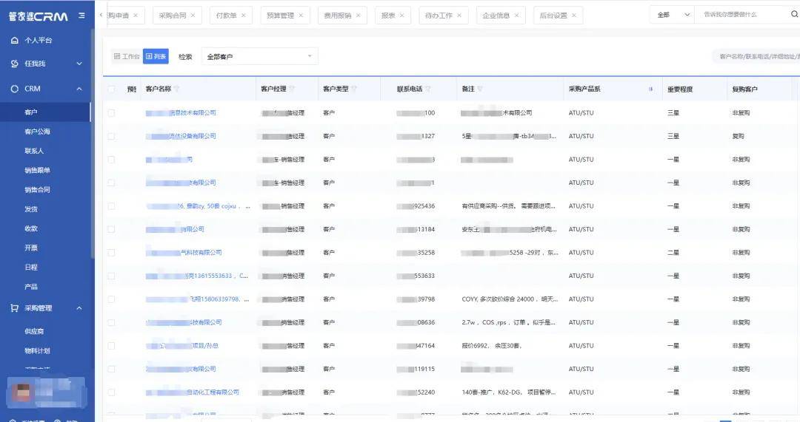Switch to 工作台 view toggle

(126, 56)
